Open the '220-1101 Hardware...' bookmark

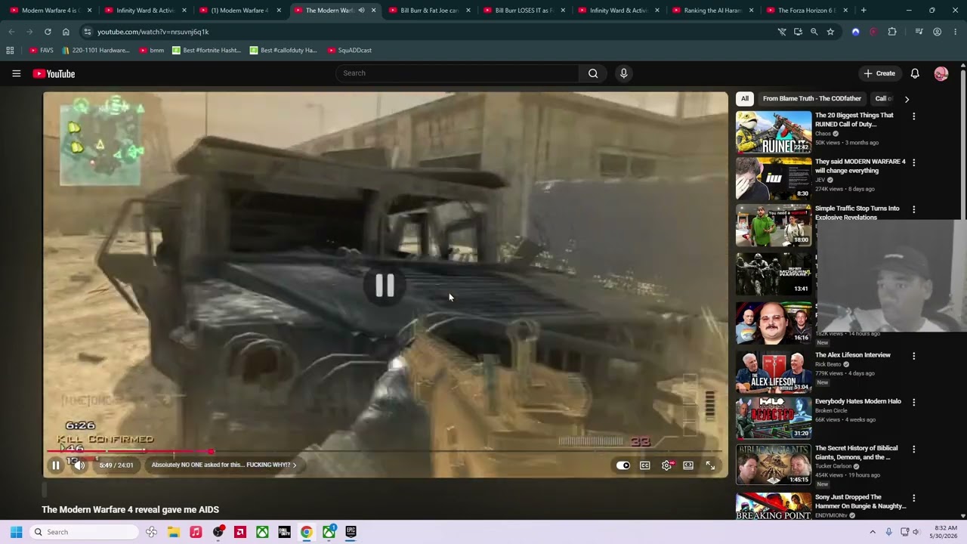96,51
